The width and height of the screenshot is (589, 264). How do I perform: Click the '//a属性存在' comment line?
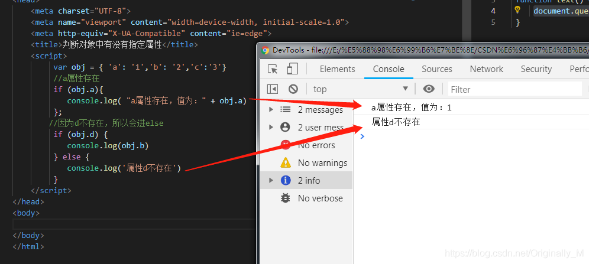pyautogui.click(x=76, y=79)
